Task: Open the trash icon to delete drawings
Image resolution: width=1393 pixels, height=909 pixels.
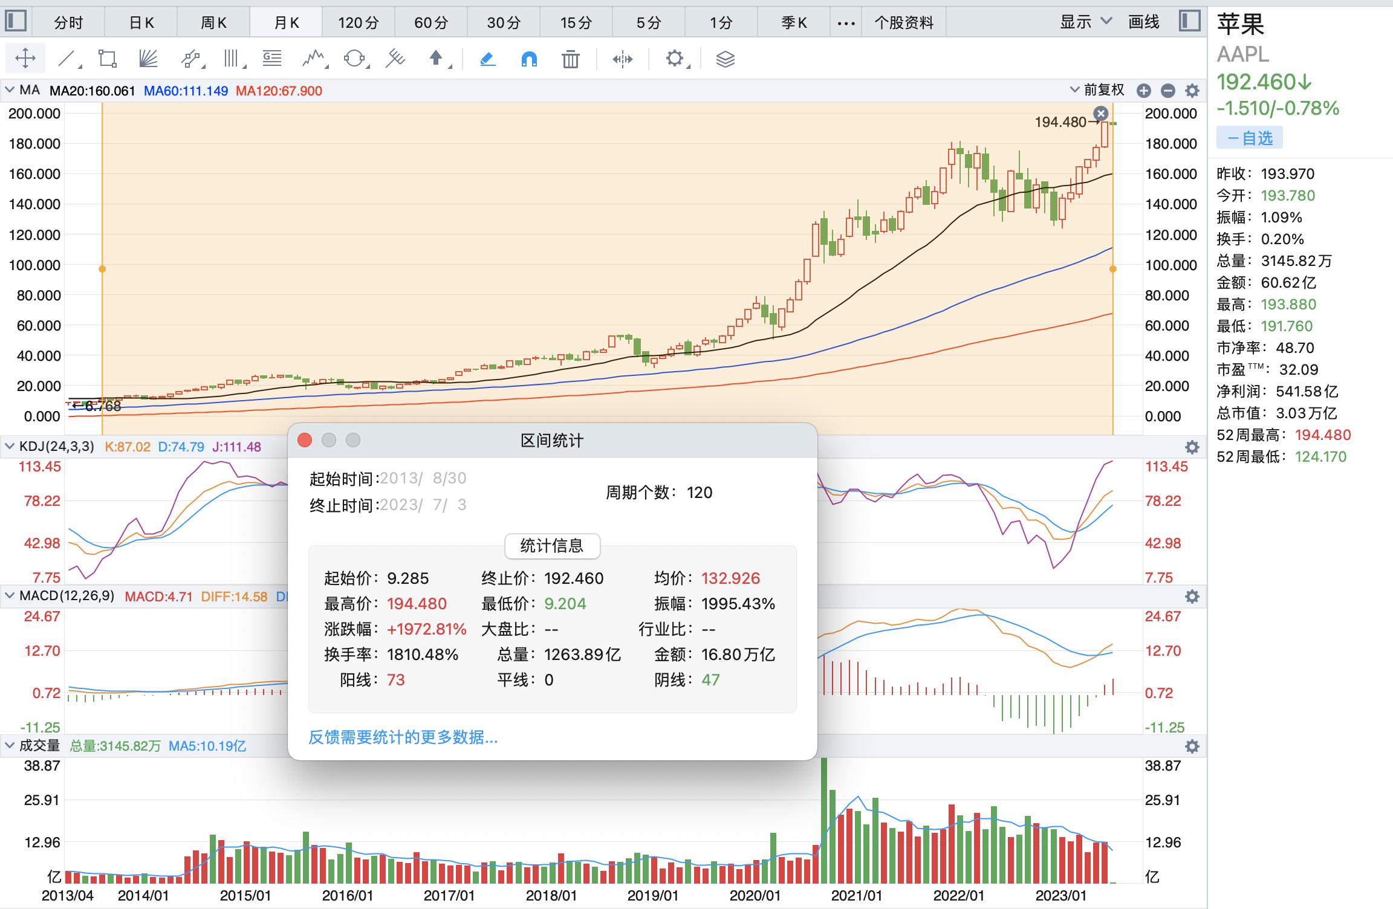Action: coord(570,59)
